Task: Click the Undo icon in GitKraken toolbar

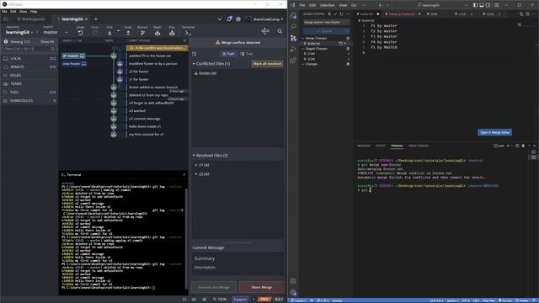Action: coord(81,33)
